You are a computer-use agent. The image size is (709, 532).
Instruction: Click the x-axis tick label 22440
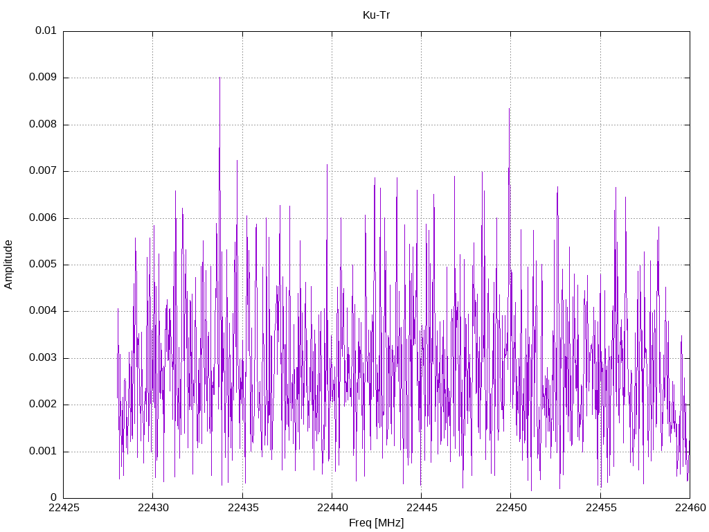pos(332,508)
